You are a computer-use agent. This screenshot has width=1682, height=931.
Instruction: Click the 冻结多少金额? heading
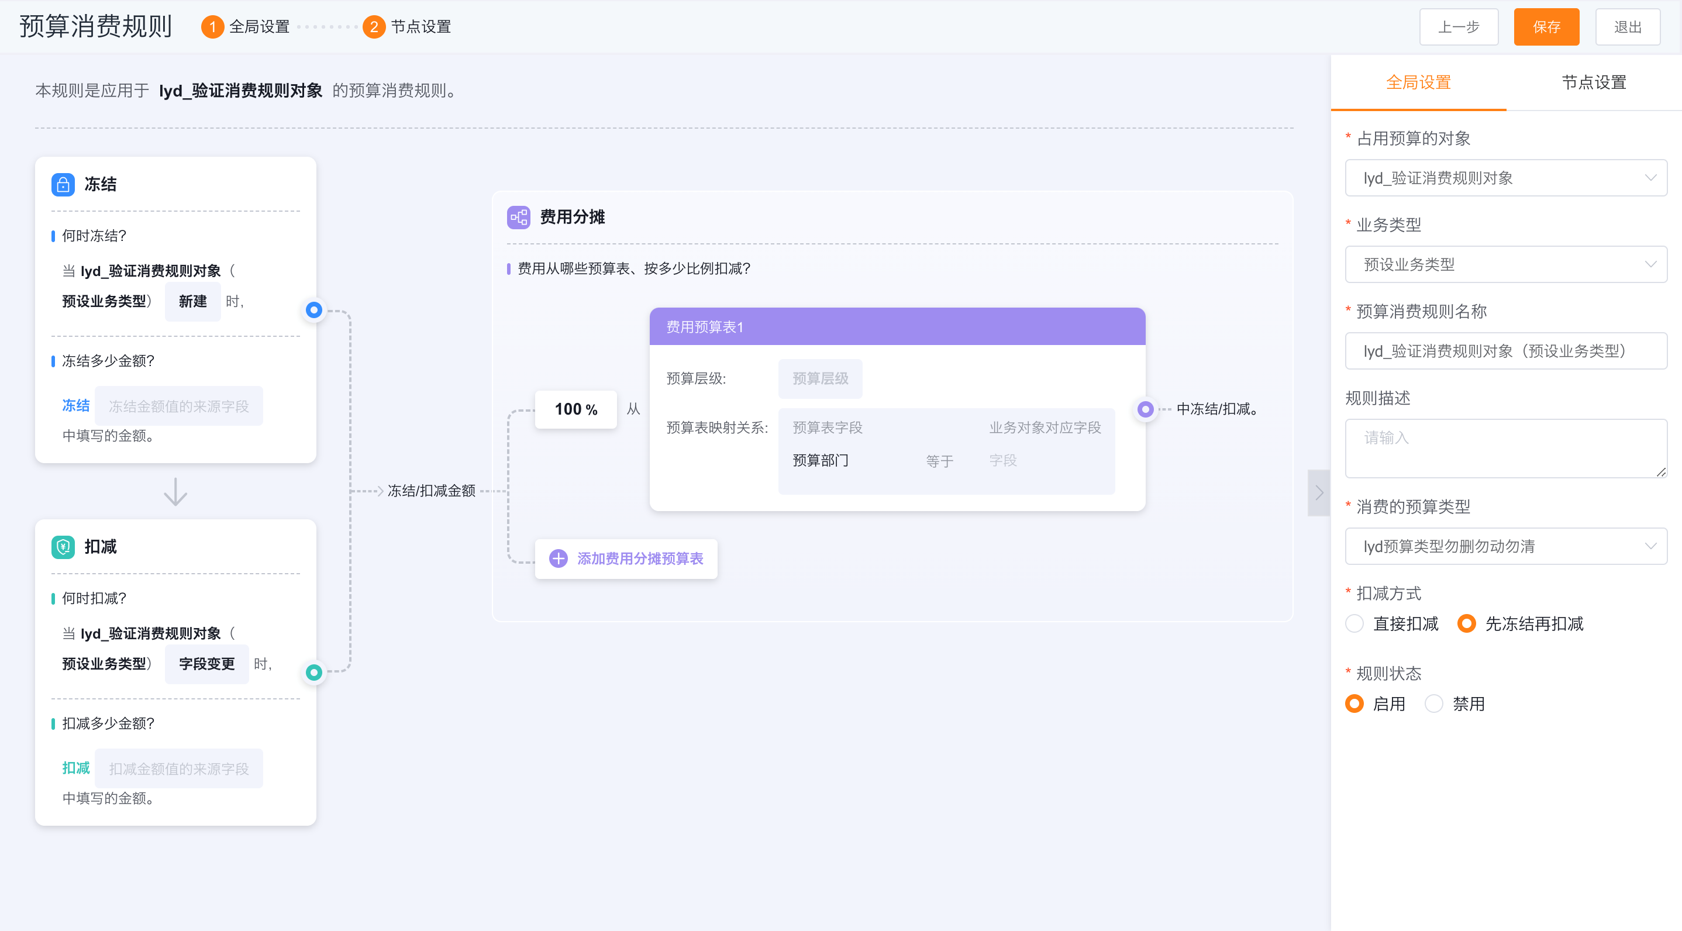tap(108, 361)
